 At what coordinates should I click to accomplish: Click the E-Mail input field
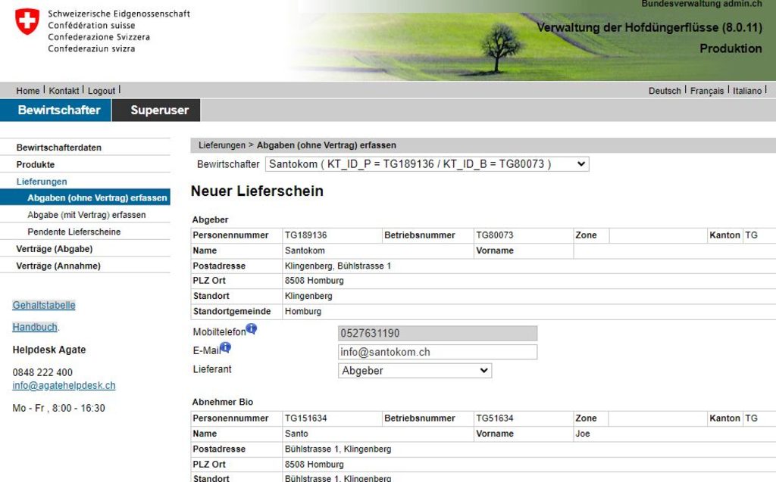(x=437, y=352)
